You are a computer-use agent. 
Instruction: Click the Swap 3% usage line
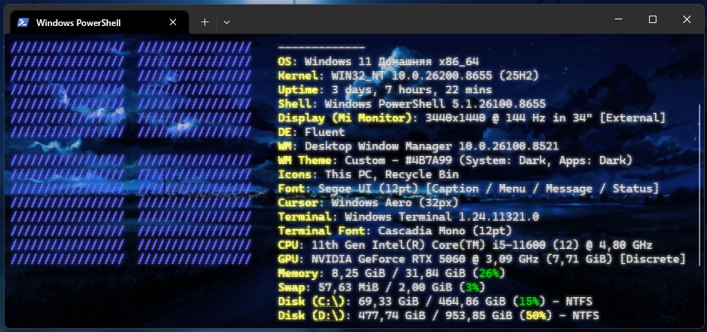(382, 287)
